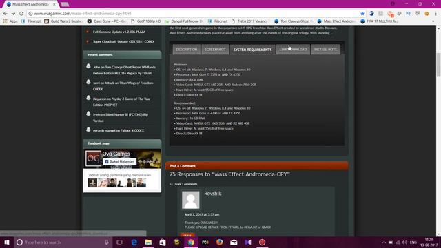Open Super Cloudbuilt Update CODEX post
This screenshot has height=248, width=441.
[123, 41]
